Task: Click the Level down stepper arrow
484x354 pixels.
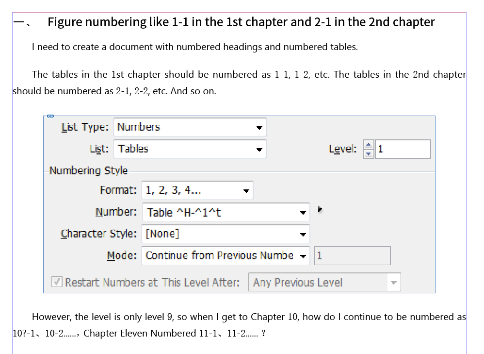Action: 369,152
